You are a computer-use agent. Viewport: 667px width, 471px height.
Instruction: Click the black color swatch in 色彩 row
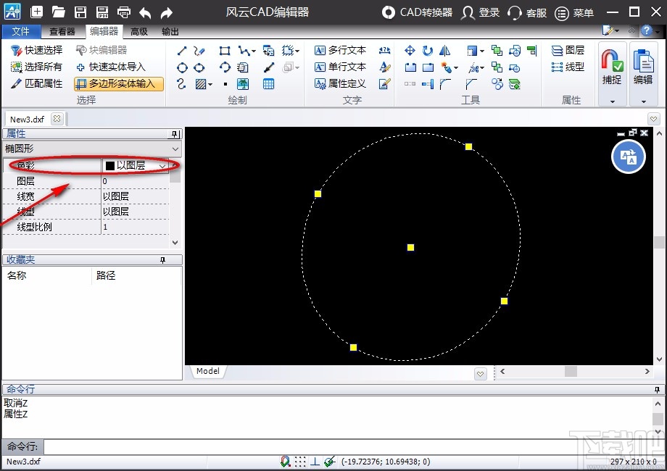pos(110,165)
